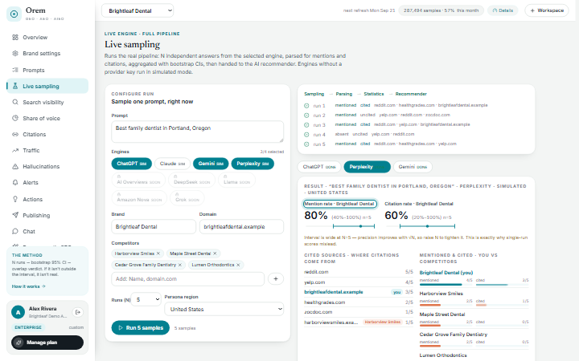This screenshot has height=361, width=579.
Task: Click the Alerts bell icon
Action: coord(15,182)
